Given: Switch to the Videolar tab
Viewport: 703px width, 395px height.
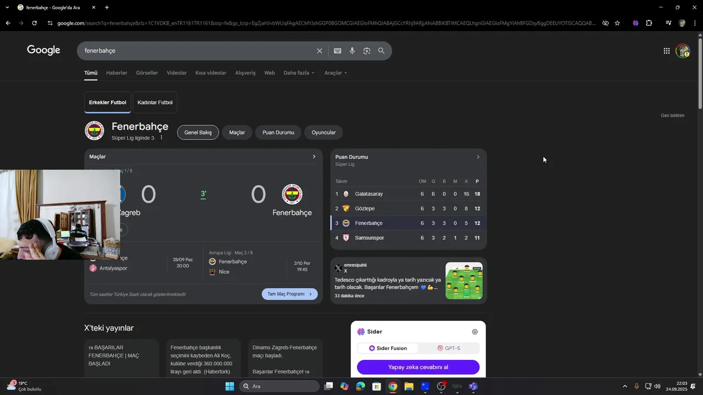Looking at the screenshot, I should (x=176, y=73).
